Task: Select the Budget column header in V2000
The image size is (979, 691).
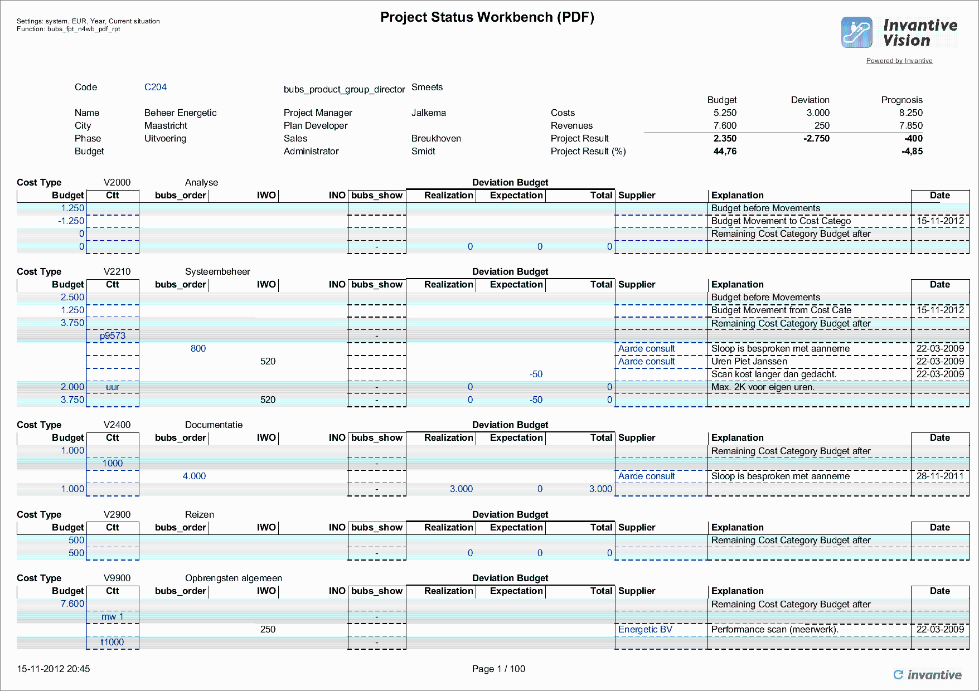Action: (x=67, y=195)
